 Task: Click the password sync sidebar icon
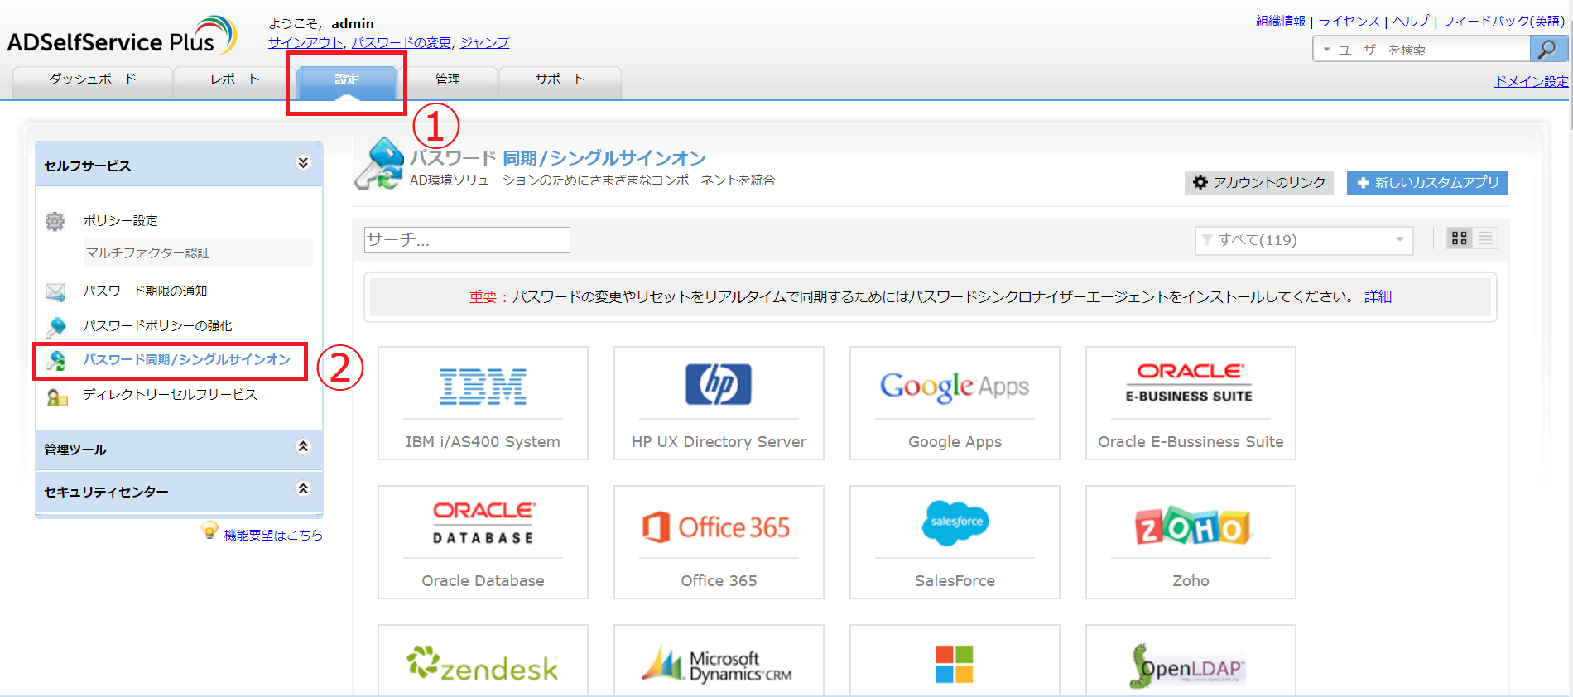[x=55, y=360]
